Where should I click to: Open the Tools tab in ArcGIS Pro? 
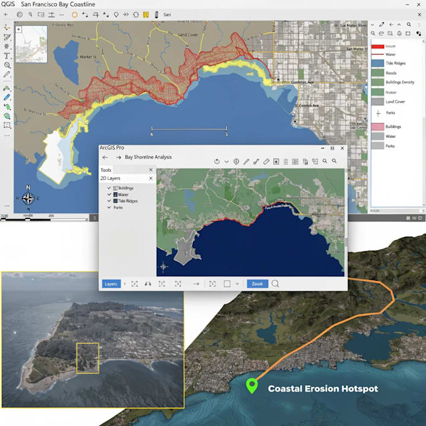106,170
